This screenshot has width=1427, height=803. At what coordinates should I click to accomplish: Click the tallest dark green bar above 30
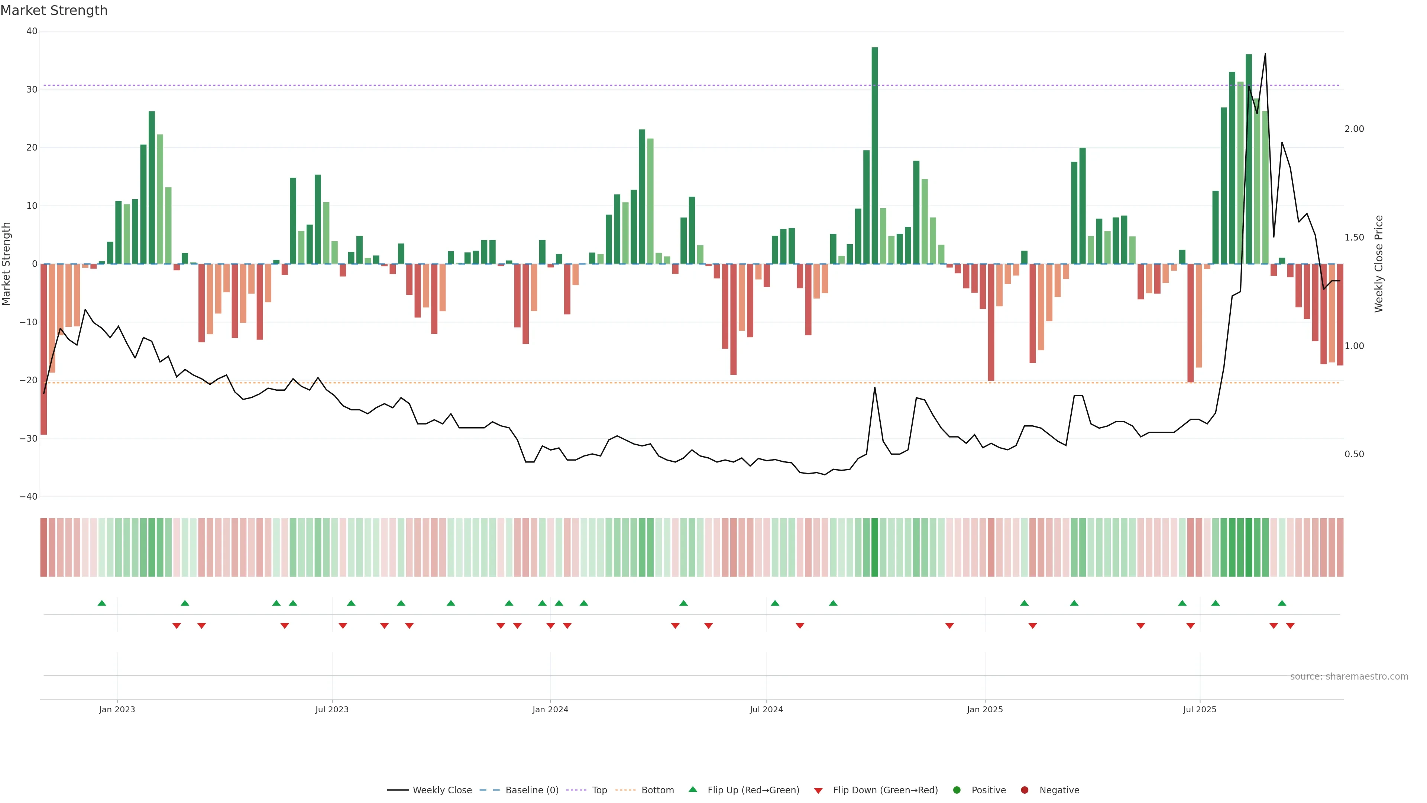point(875,155)
